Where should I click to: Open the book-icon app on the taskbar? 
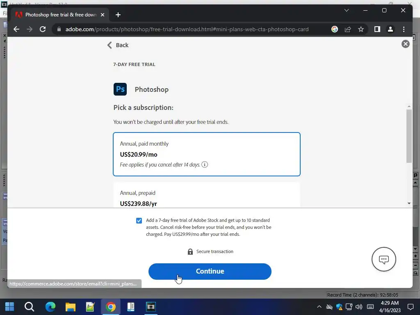click(x=131, y=307)
